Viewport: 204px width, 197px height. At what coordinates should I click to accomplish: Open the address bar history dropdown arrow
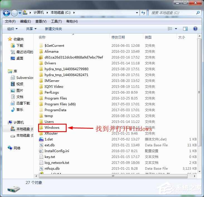tap(137, 13)
